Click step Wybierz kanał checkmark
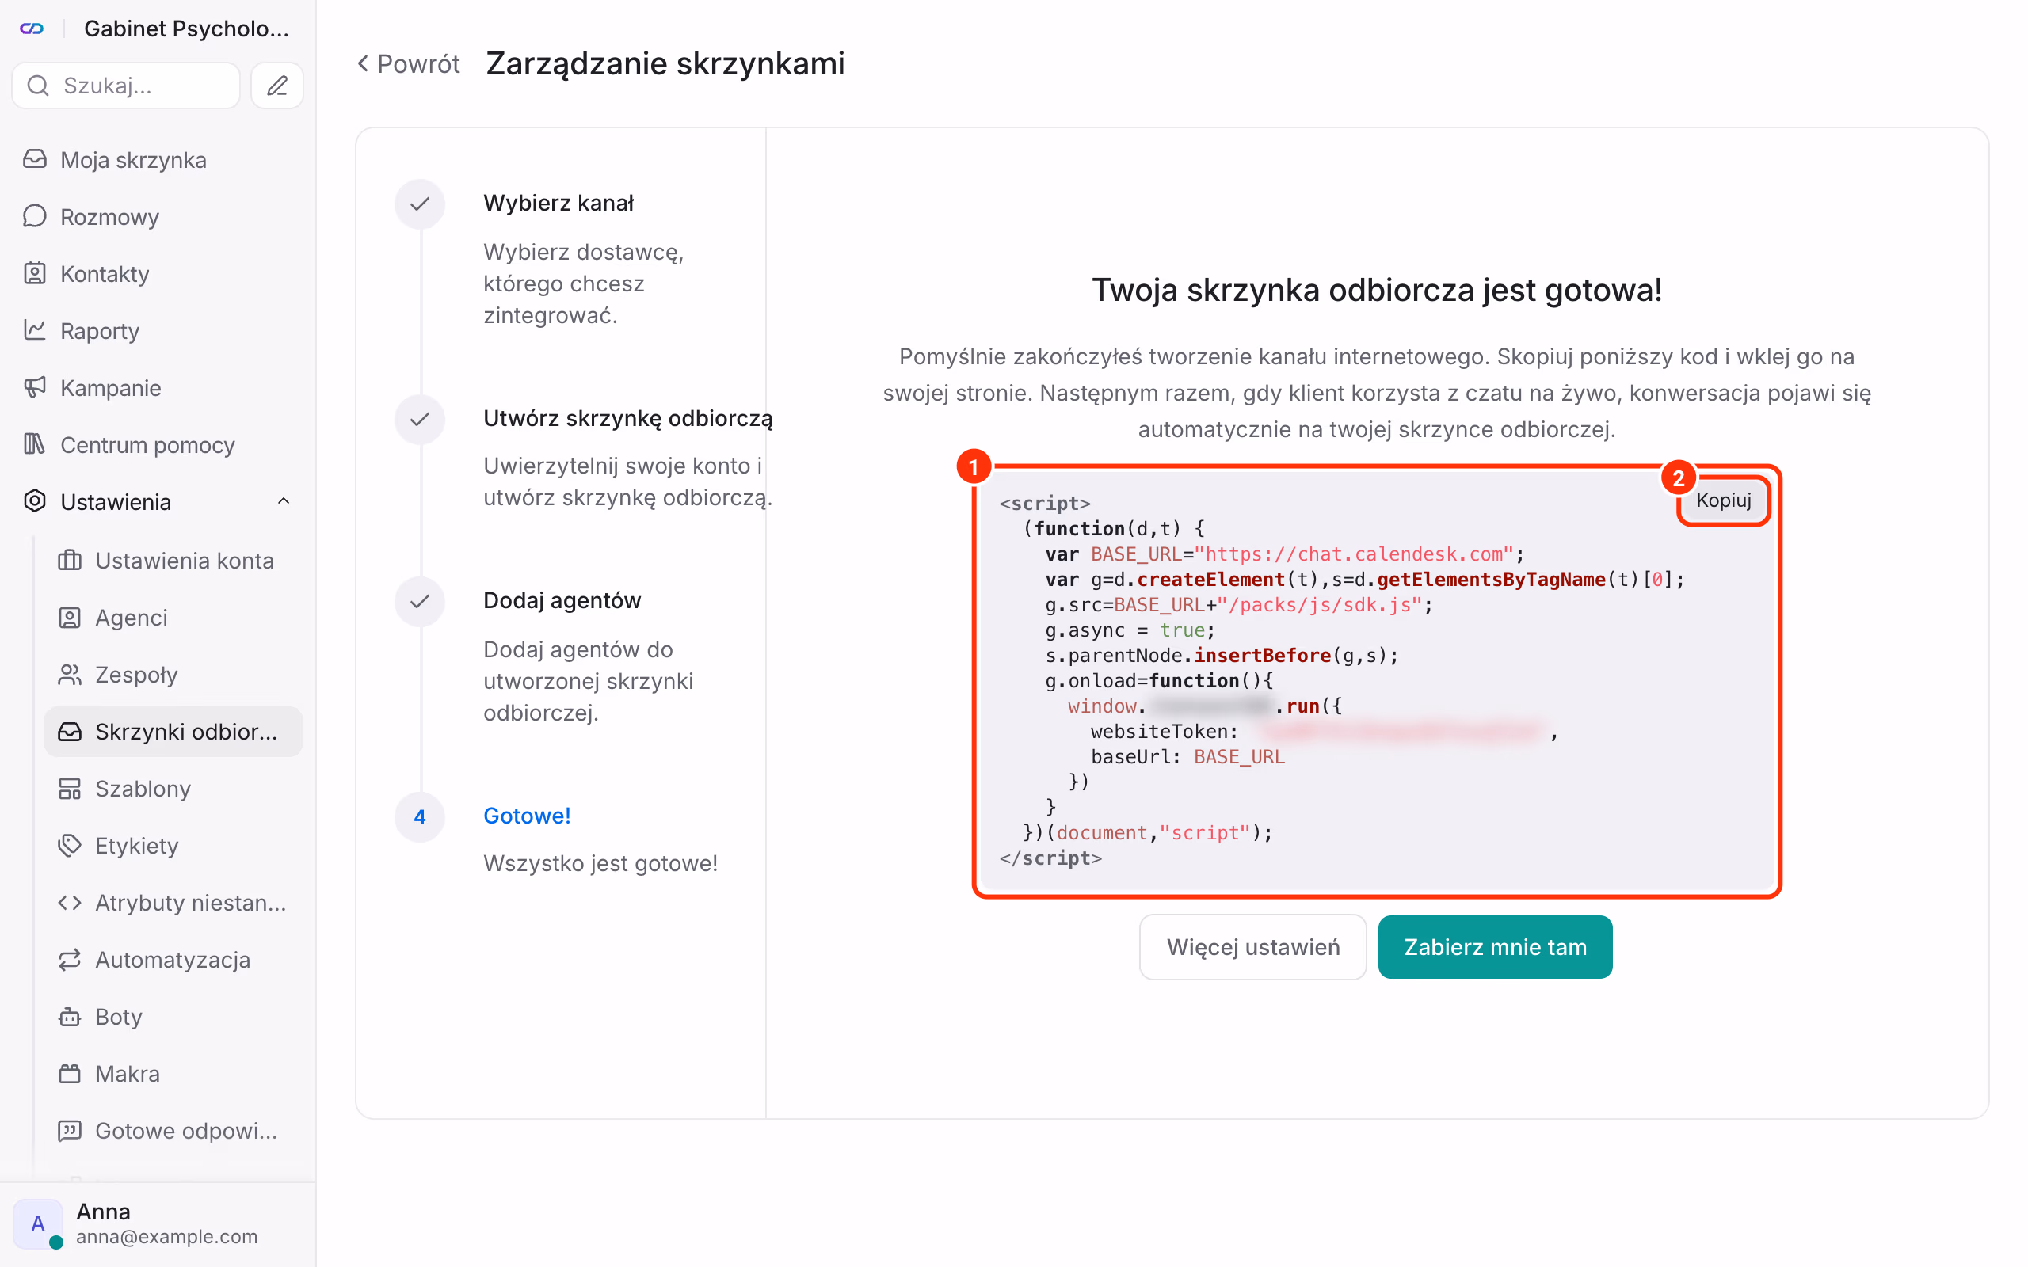 [x=420, y=204]
